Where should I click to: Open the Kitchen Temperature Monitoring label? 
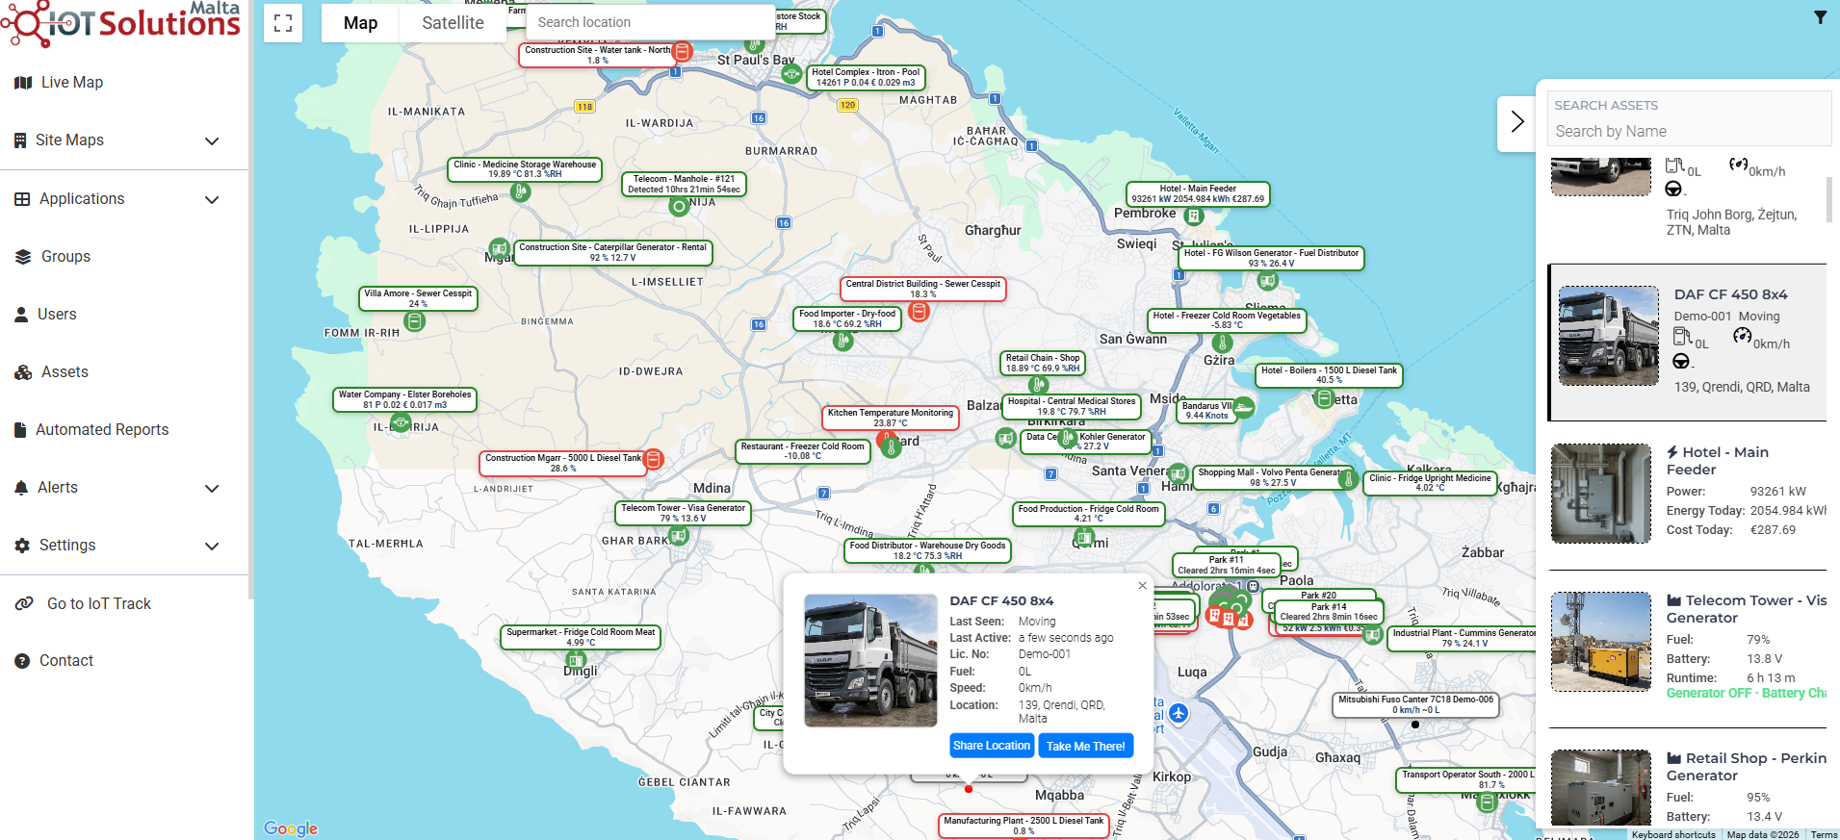891,418
